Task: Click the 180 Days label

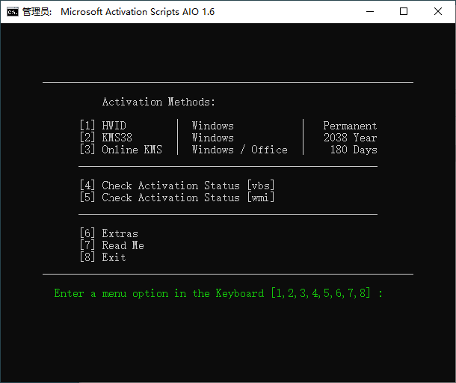Action: tap(353, 150)
